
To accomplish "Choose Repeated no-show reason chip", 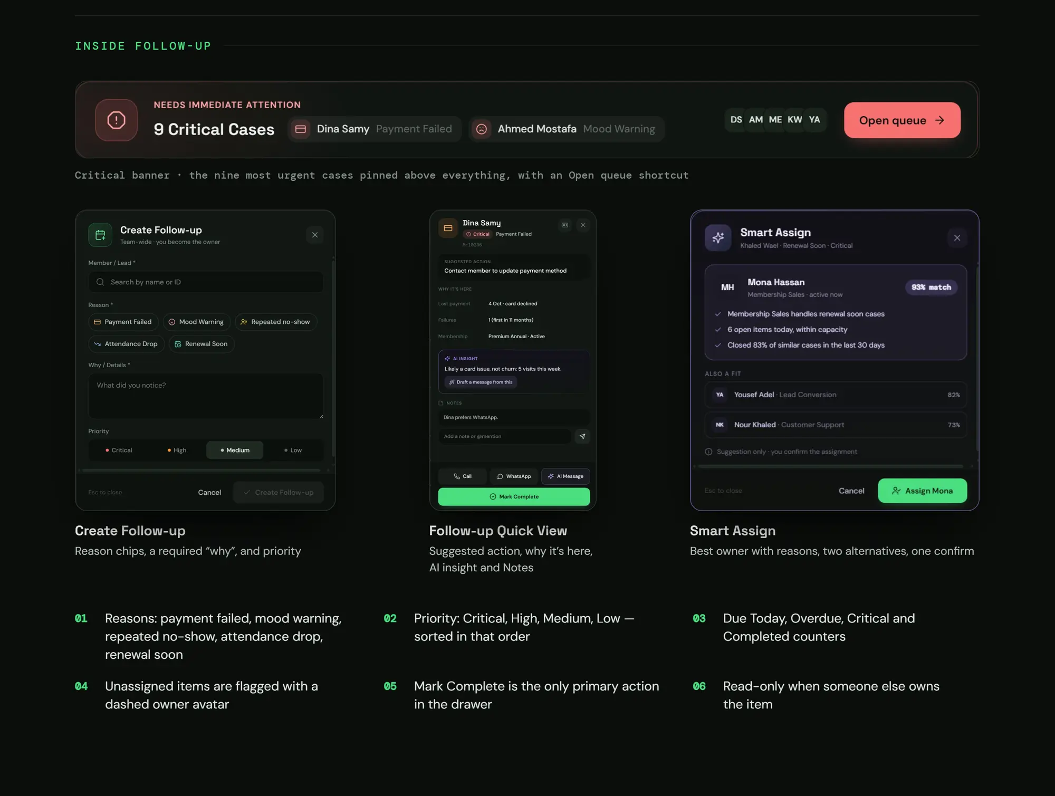I will click(275, 322).
